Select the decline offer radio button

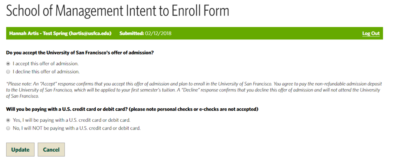click(8, 71)
